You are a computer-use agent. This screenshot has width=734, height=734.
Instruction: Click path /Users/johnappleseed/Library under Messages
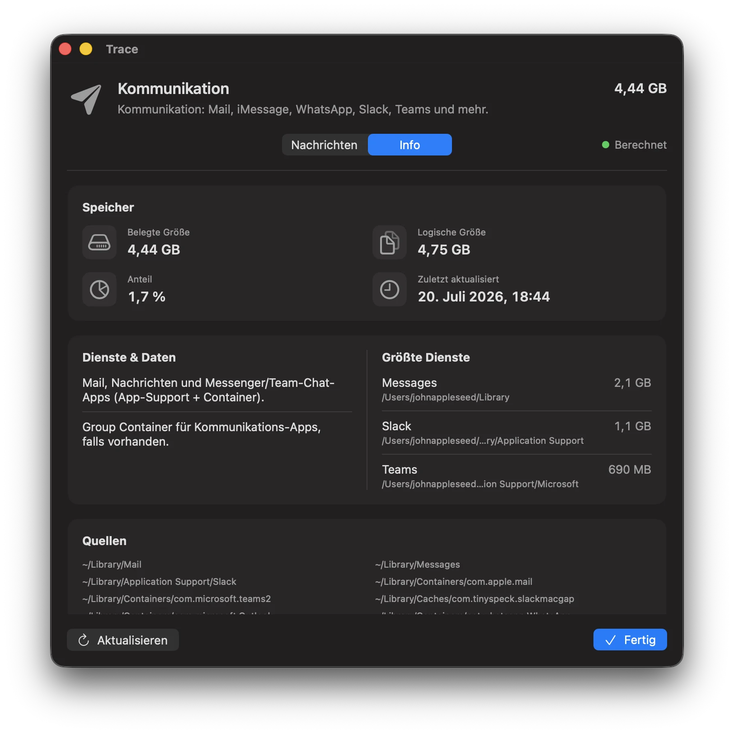(446, 397)
